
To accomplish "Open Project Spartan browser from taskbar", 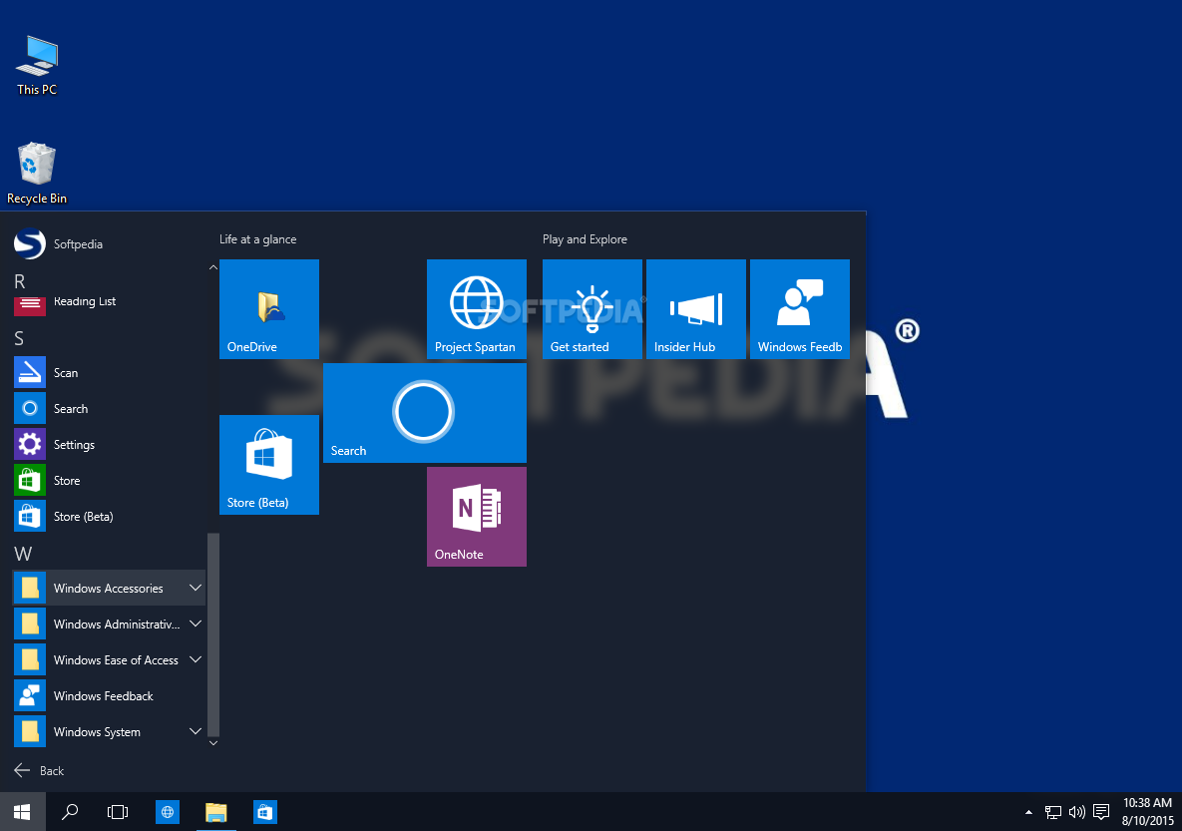I will click(x=168, y=811).
